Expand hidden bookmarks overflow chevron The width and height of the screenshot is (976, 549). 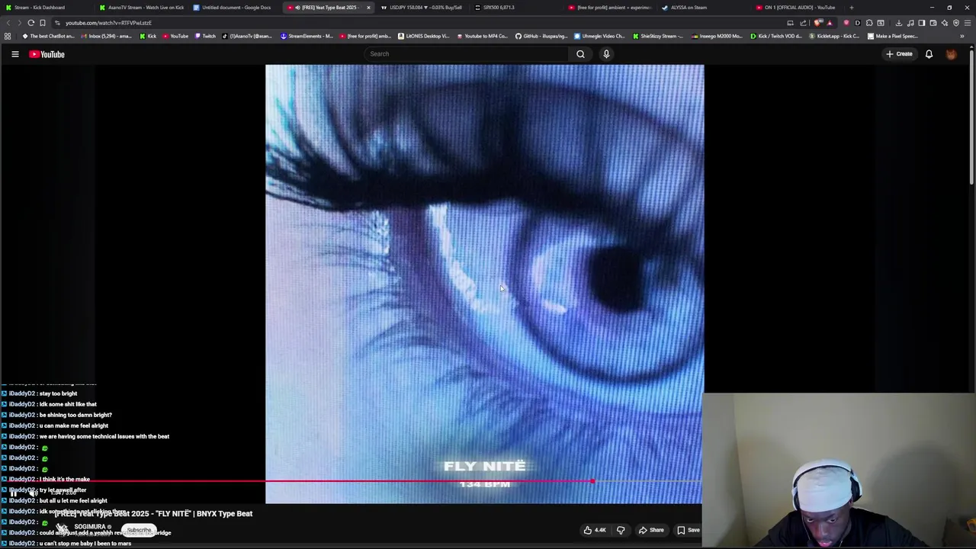point(962,36)
